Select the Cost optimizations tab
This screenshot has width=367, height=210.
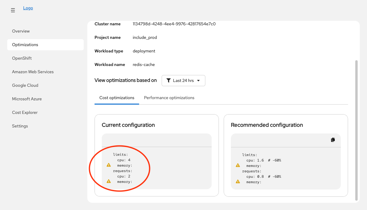pyautogui.click(x=117, y=98)
